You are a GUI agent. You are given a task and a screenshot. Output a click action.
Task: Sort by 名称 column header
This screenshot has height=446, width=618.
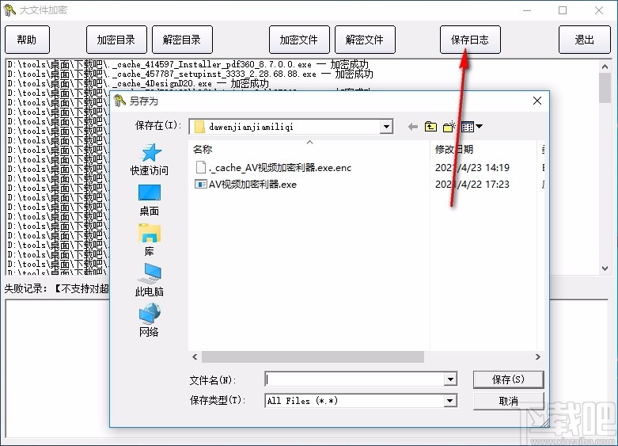pyautogui.click(x=203, y=149)
